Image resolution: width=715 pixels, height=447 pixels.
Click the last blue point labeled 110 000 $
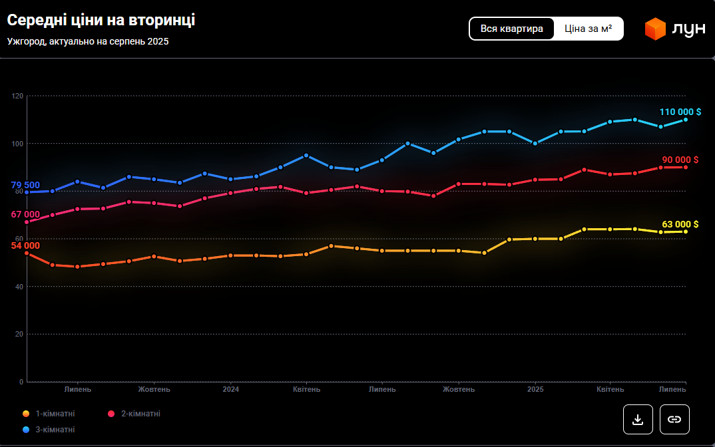click(686, 120)
